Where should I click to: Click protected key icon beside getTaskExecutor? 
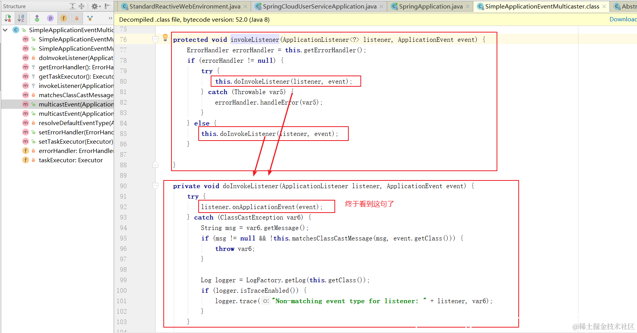coord(33,76)
